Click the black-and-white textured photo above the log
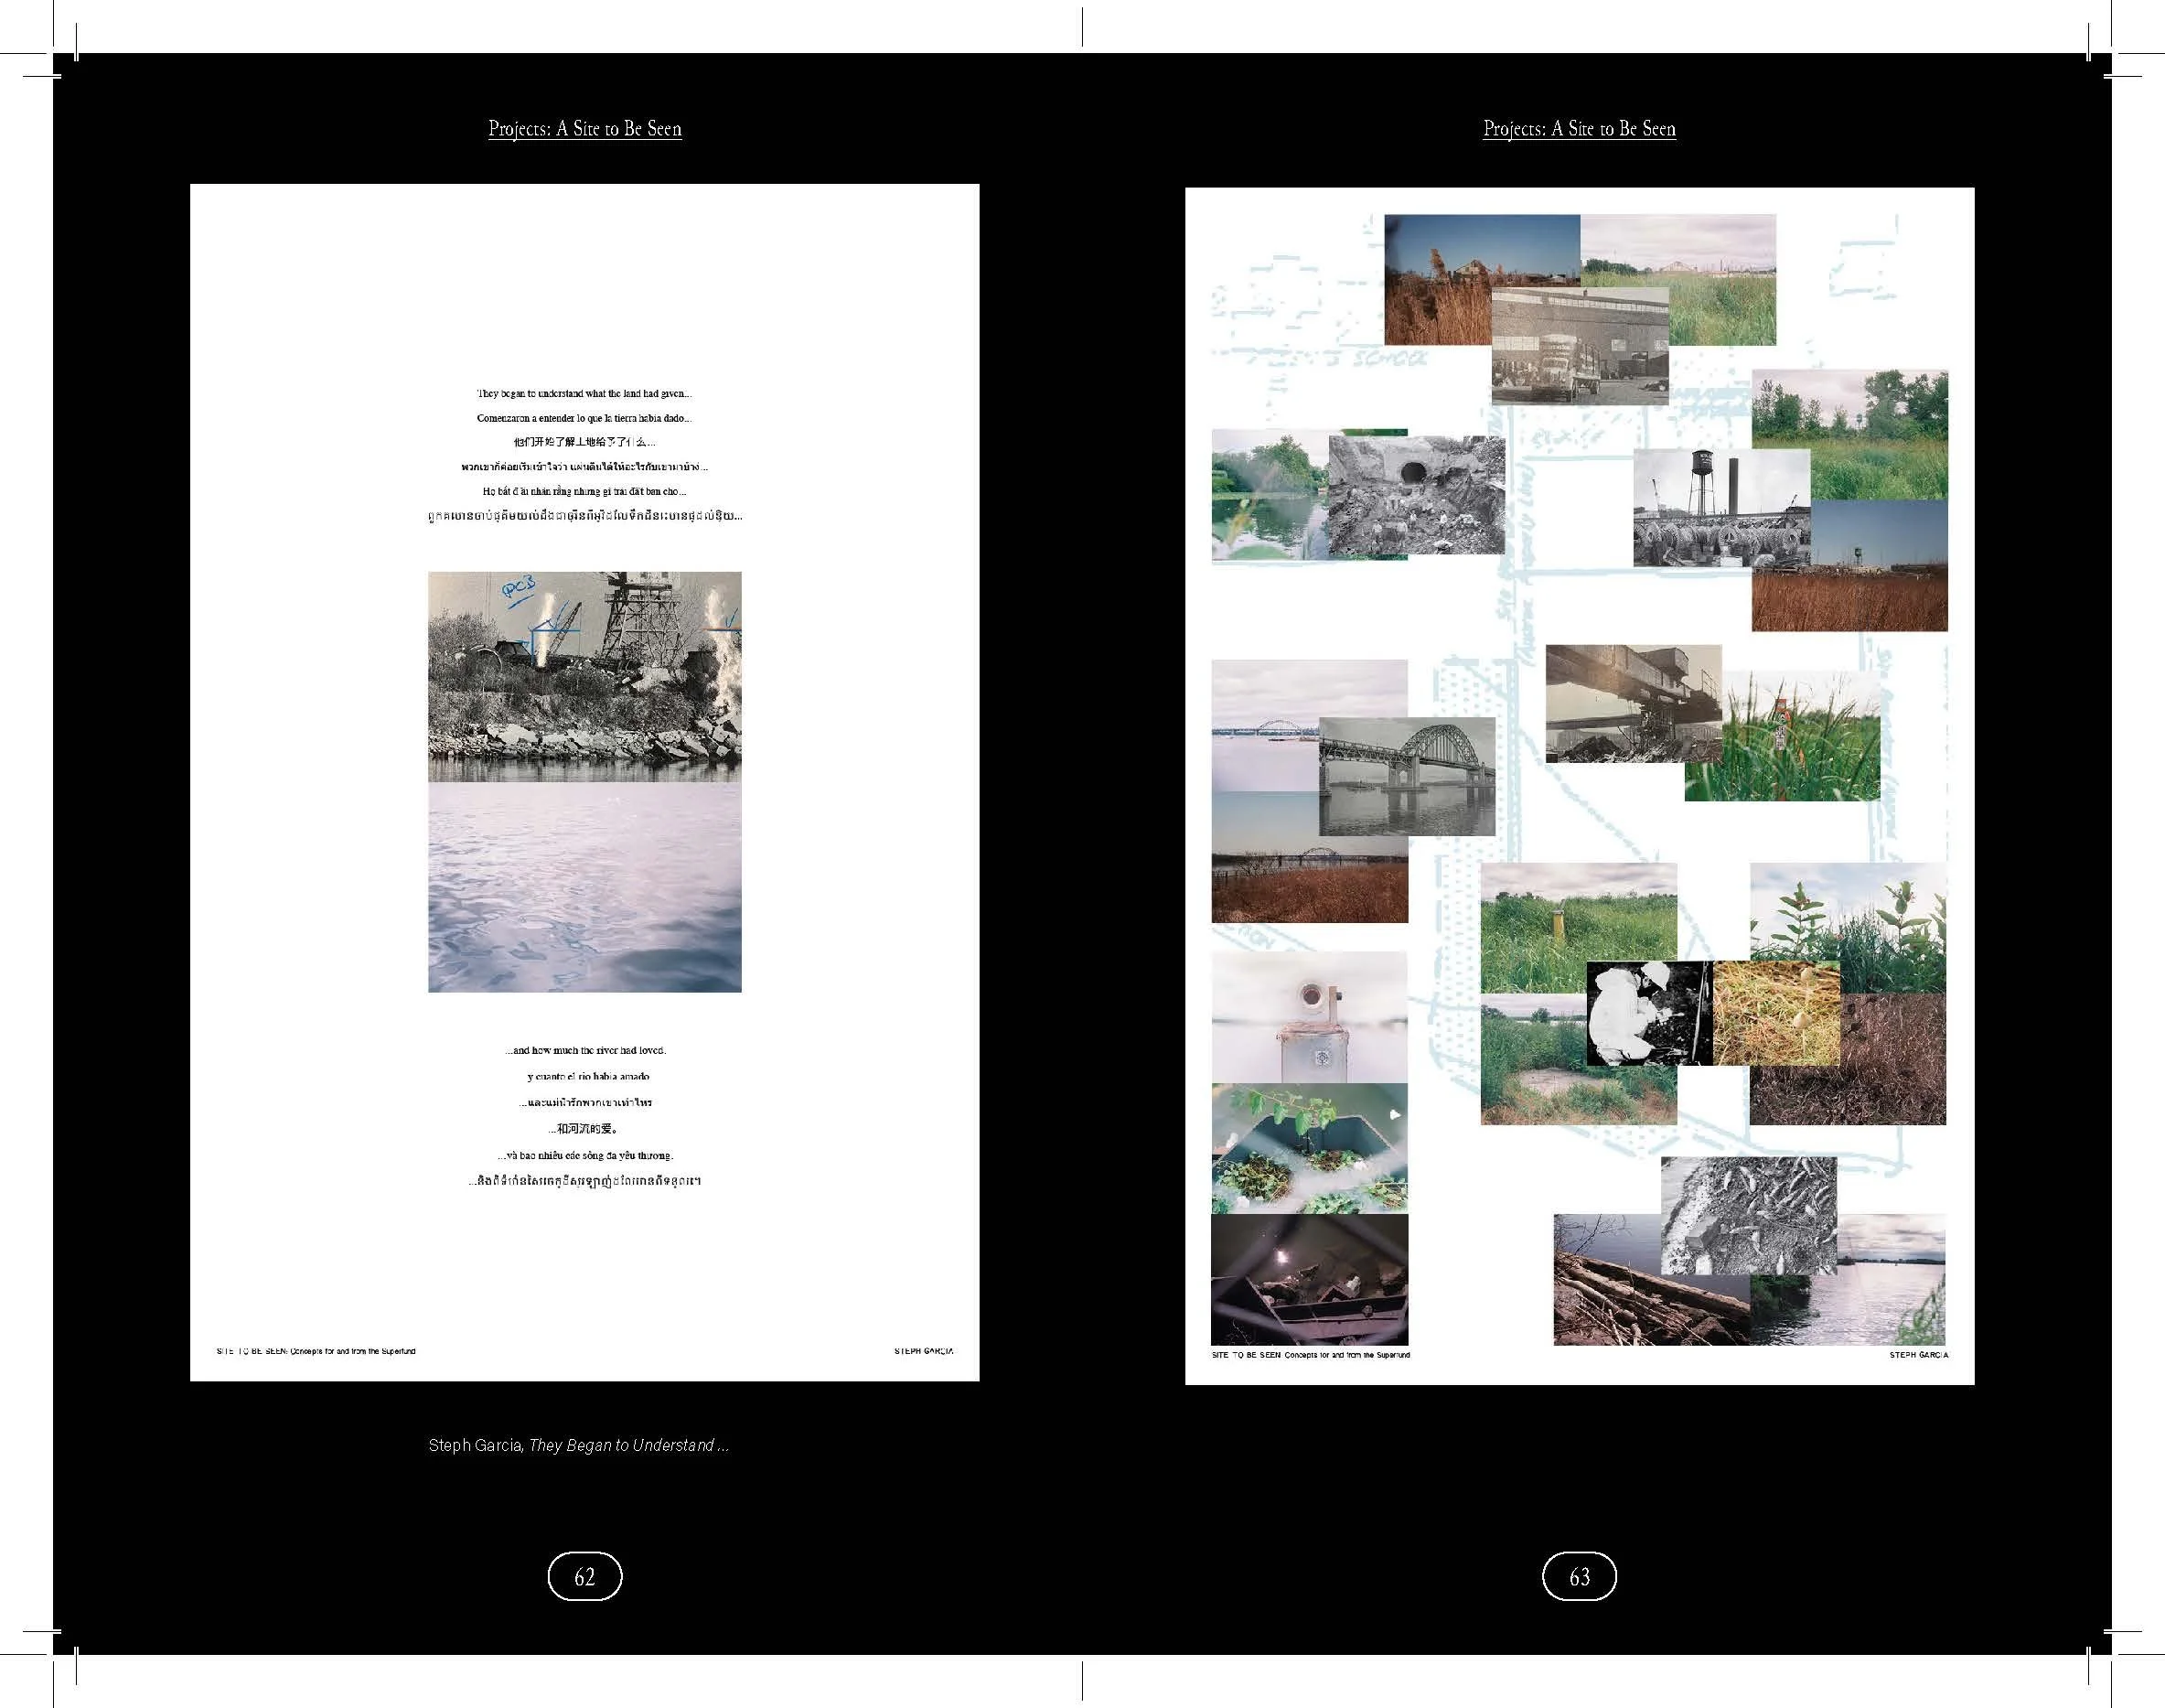Image resolution: width=2165 pixels, height=1708 pixels. click(1748, 1215)
